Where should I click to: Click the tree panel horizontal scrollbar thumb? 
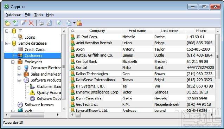(x=27, y=115)
